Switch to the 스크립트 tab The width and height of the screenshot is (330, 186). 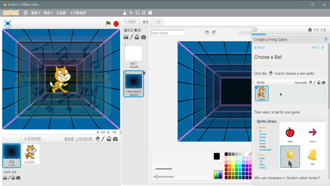point(130,22)
